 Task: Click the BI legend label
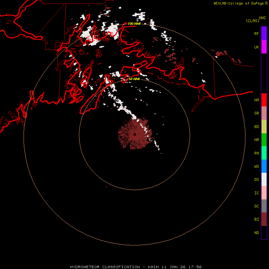(256, 219)
